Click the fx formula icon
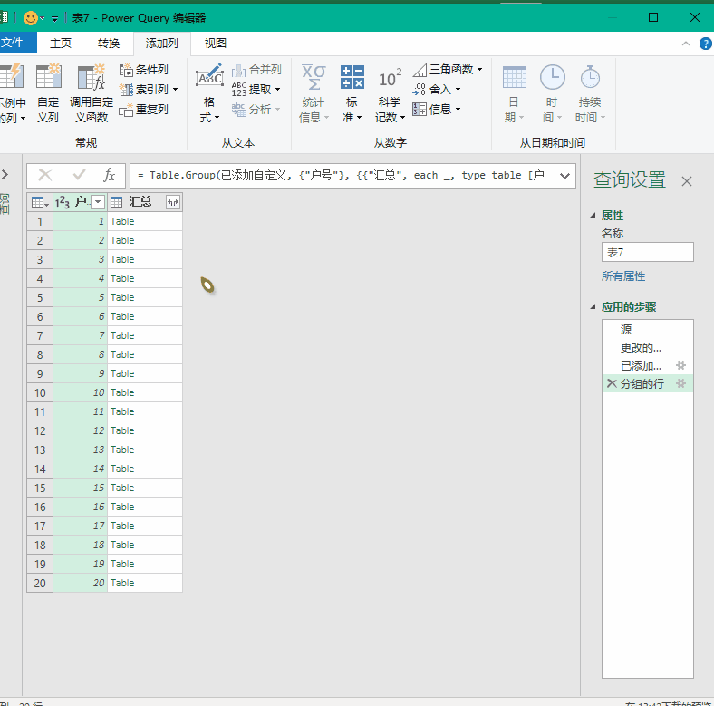Viewport: 714px width, 706px height. point(110,175)
